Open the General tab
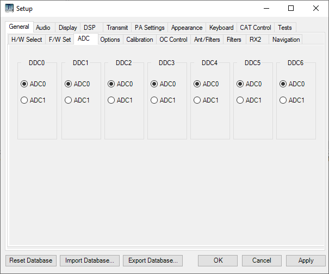329x274 pixels. (19, 27)
